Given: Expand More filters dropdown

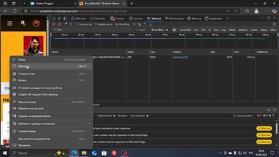Looking at the screenshot, I should 160,30.
